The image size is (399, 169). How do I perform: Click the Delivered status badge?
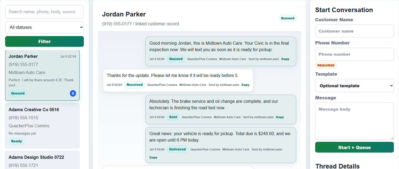coord(177,149)
